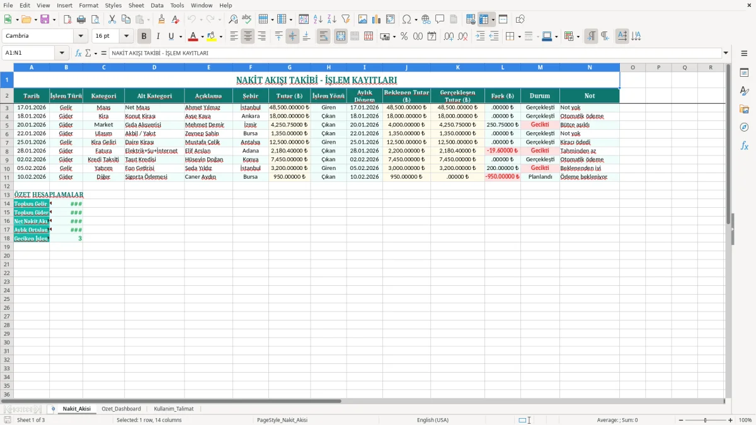
Task: Switch to Kullanim_Talimat sheet tab
Action: click(174, 409)
